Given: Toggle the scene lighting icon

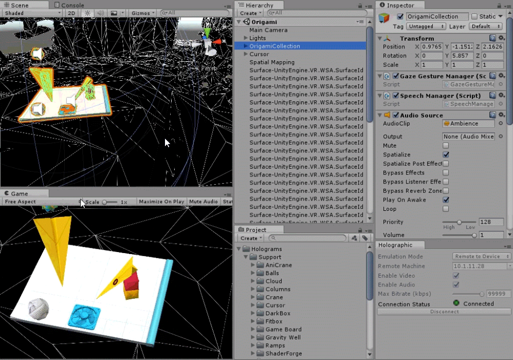Looking at the screenshot, I should point(87,13).
